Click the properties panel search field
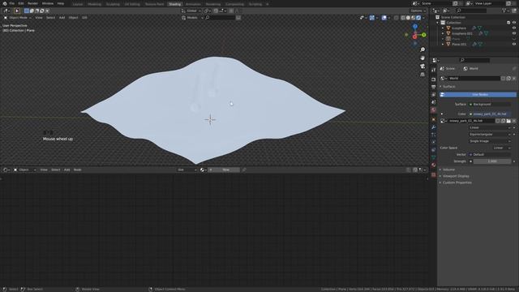Screen dimensions: 519x292 (x=474, y=60)
